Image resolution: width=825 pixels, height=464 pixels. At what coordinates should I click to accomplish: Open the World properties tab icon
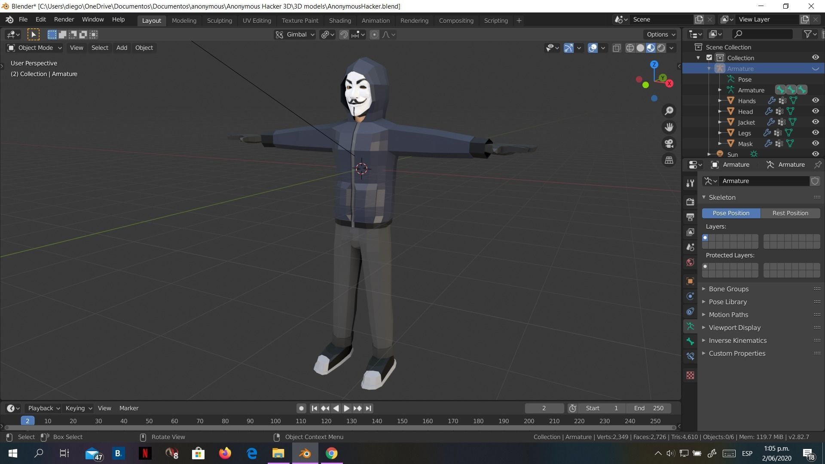pos(690,263)
